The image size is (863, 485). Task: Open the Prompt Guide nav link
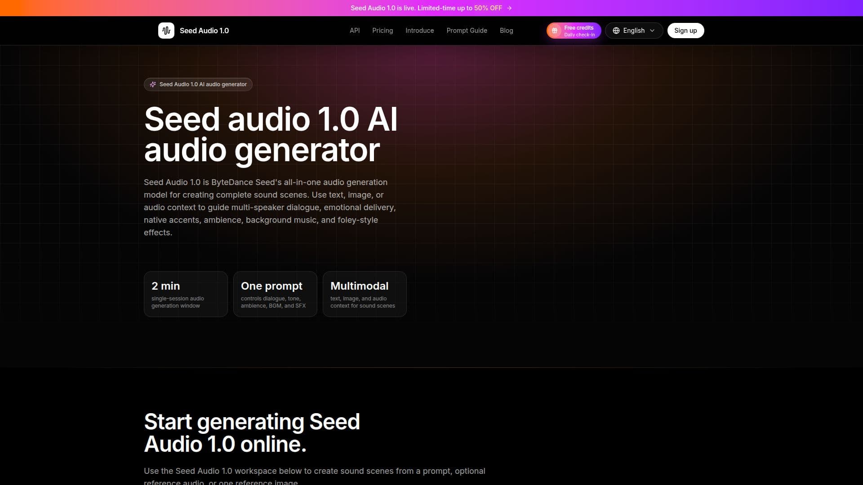[x=467, y=31]
